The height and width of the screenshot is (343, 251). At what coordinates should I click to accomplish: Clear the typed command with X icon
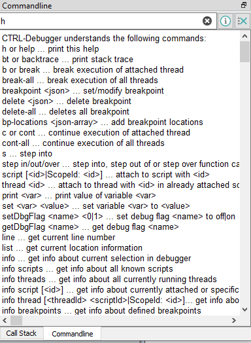[x=207, y=21]
